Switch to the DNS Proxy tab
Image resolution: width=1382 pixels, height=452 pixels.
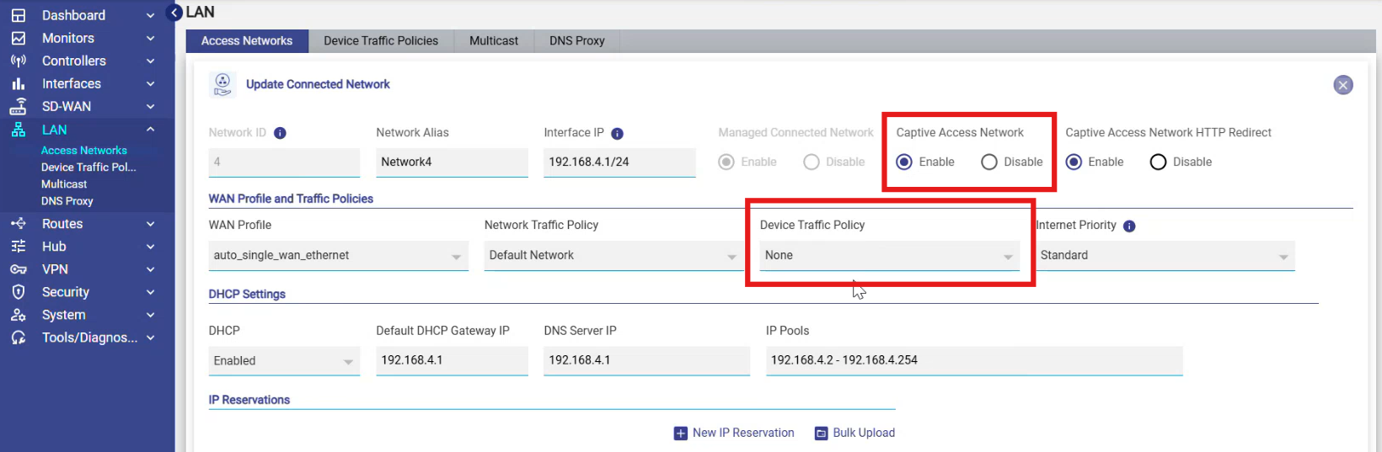pyautogui.click(x=577, y=40)
